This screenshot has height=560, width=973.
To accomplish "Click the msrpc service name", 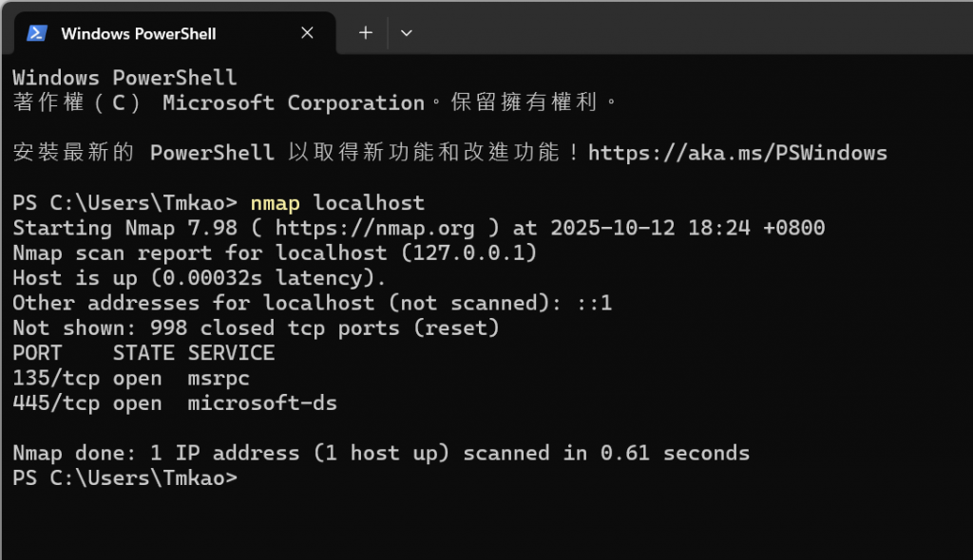I will point(219,379).
